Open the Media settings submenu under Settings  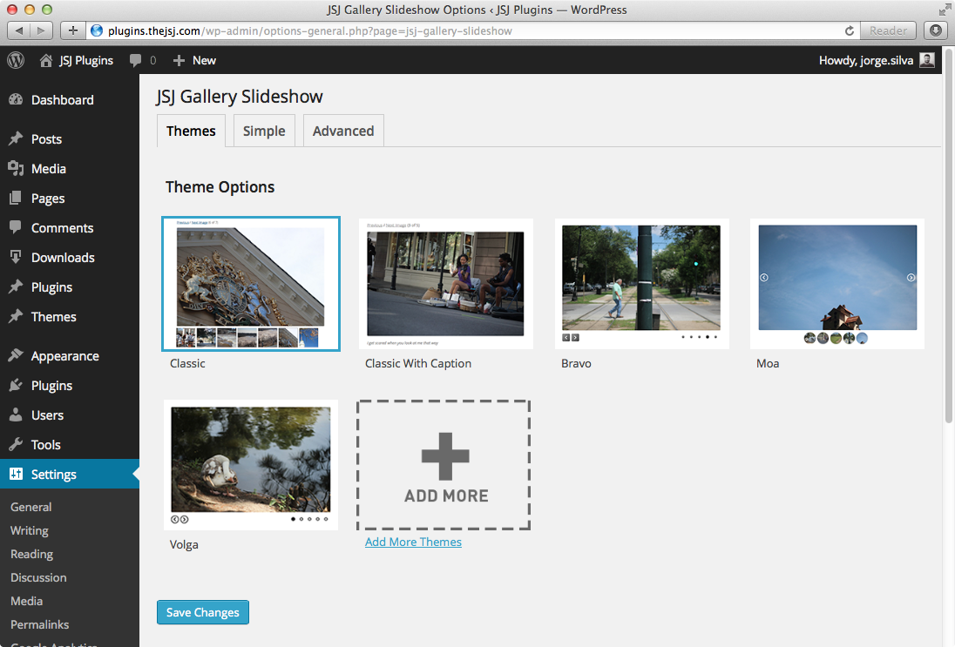[x=27, y=601]
